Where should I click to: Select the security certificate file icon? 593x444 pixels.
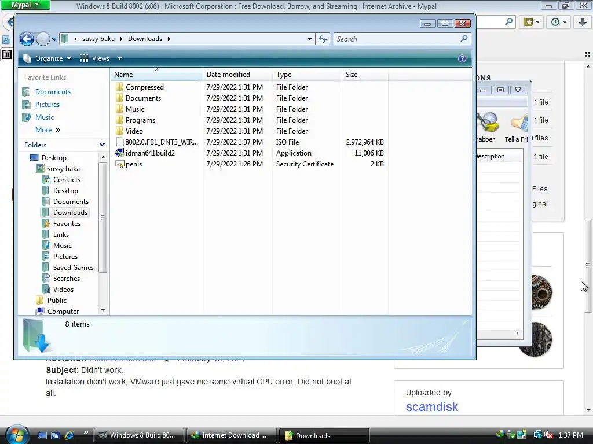(x=120, y=164)
